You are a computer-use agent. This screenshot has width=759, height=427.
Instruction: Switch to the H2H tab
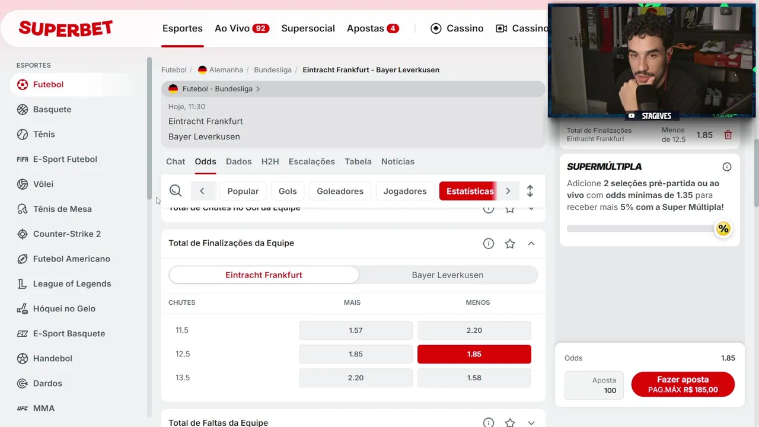[270, 162]
